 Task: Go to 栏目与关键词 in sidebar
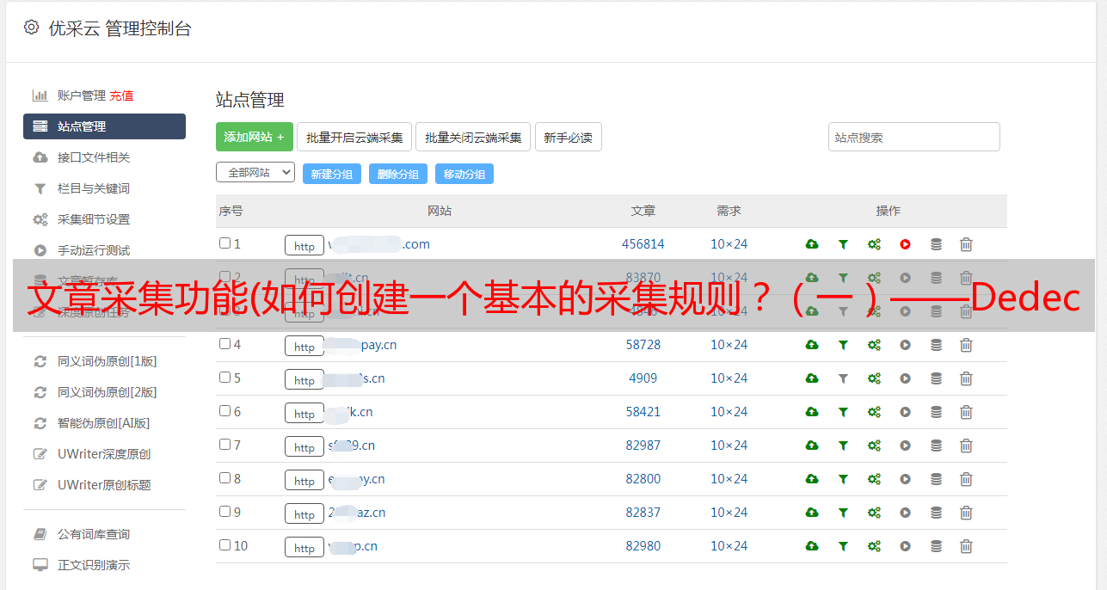94,188
